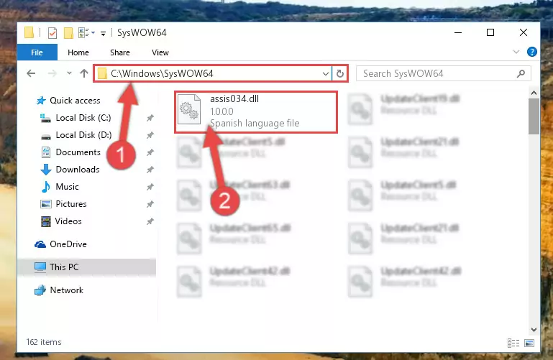Click the This PC monitor icon
Screen dimensions: 553x360
click(x=40, y=267)
